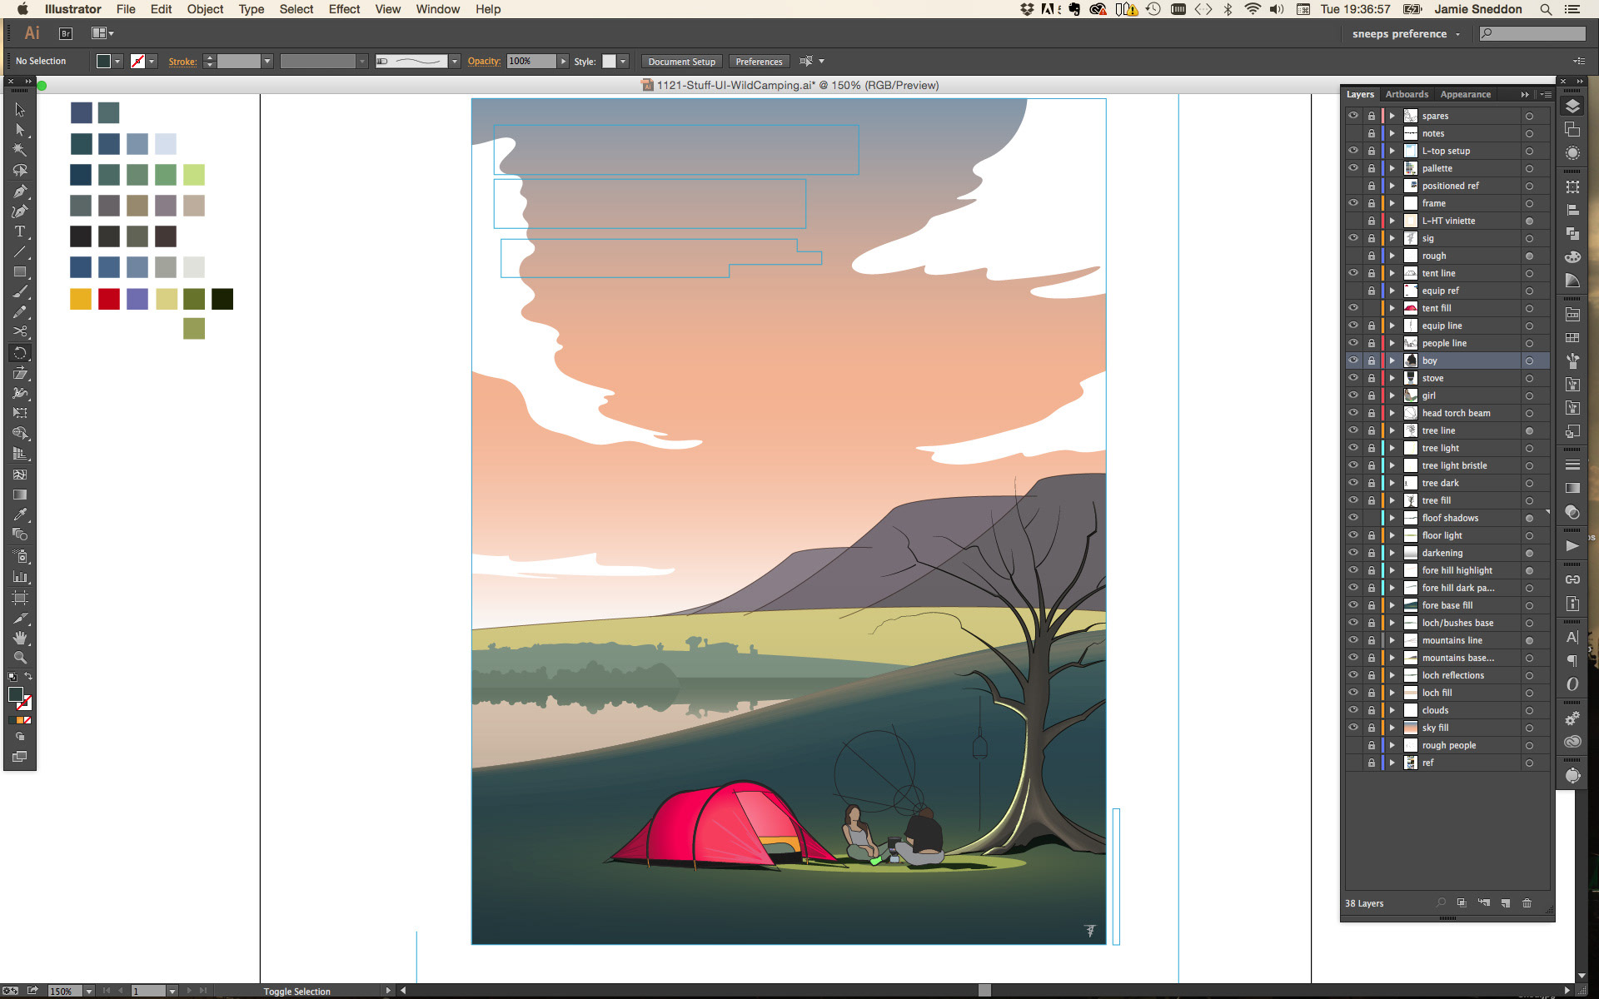
Task: Hide the boy layer
Action: click(1353, 360)
